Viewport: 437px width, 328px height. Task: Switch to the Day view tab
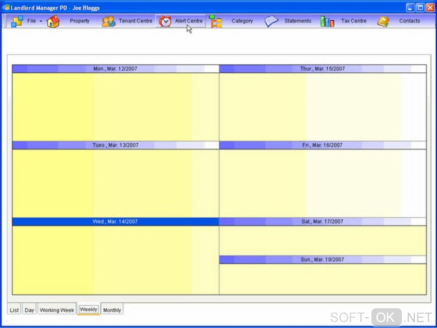[29, 310]
